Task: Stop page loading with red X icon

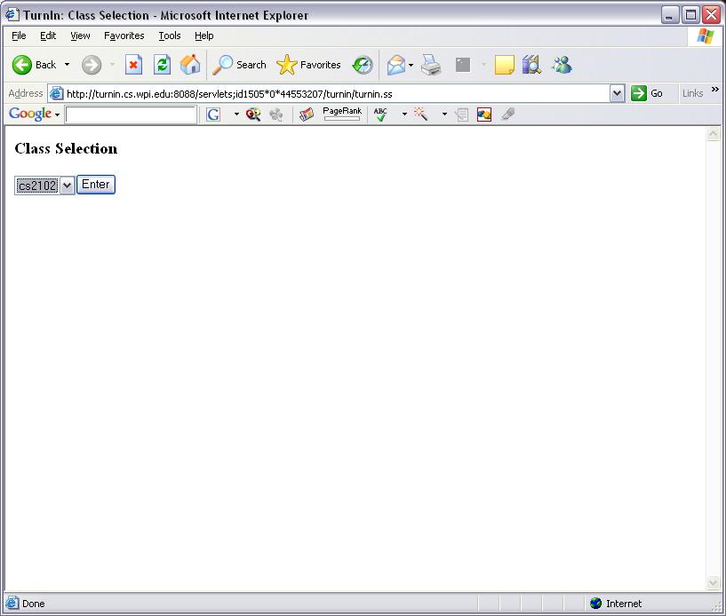Action: click(x=133, y=65)
